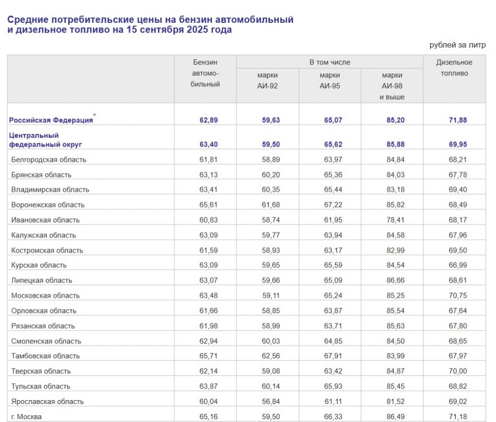
Task: Click Moscow city's AI-98 price '86,49'
Action: click(395, 417)
